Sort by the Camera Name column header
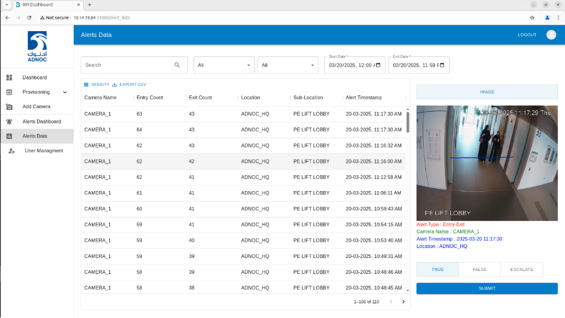This screenshot has width=565, height=318. point(101,98)
